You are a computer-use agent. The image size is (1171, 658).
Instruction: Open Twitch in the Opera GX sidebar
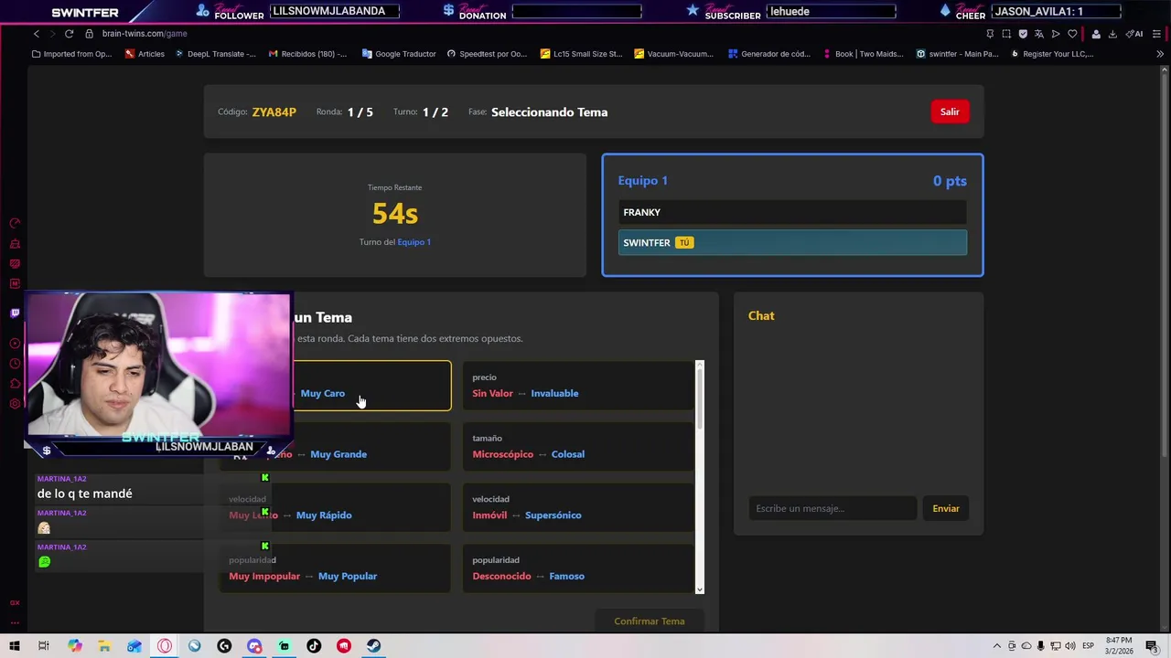[x=15, y=313]
